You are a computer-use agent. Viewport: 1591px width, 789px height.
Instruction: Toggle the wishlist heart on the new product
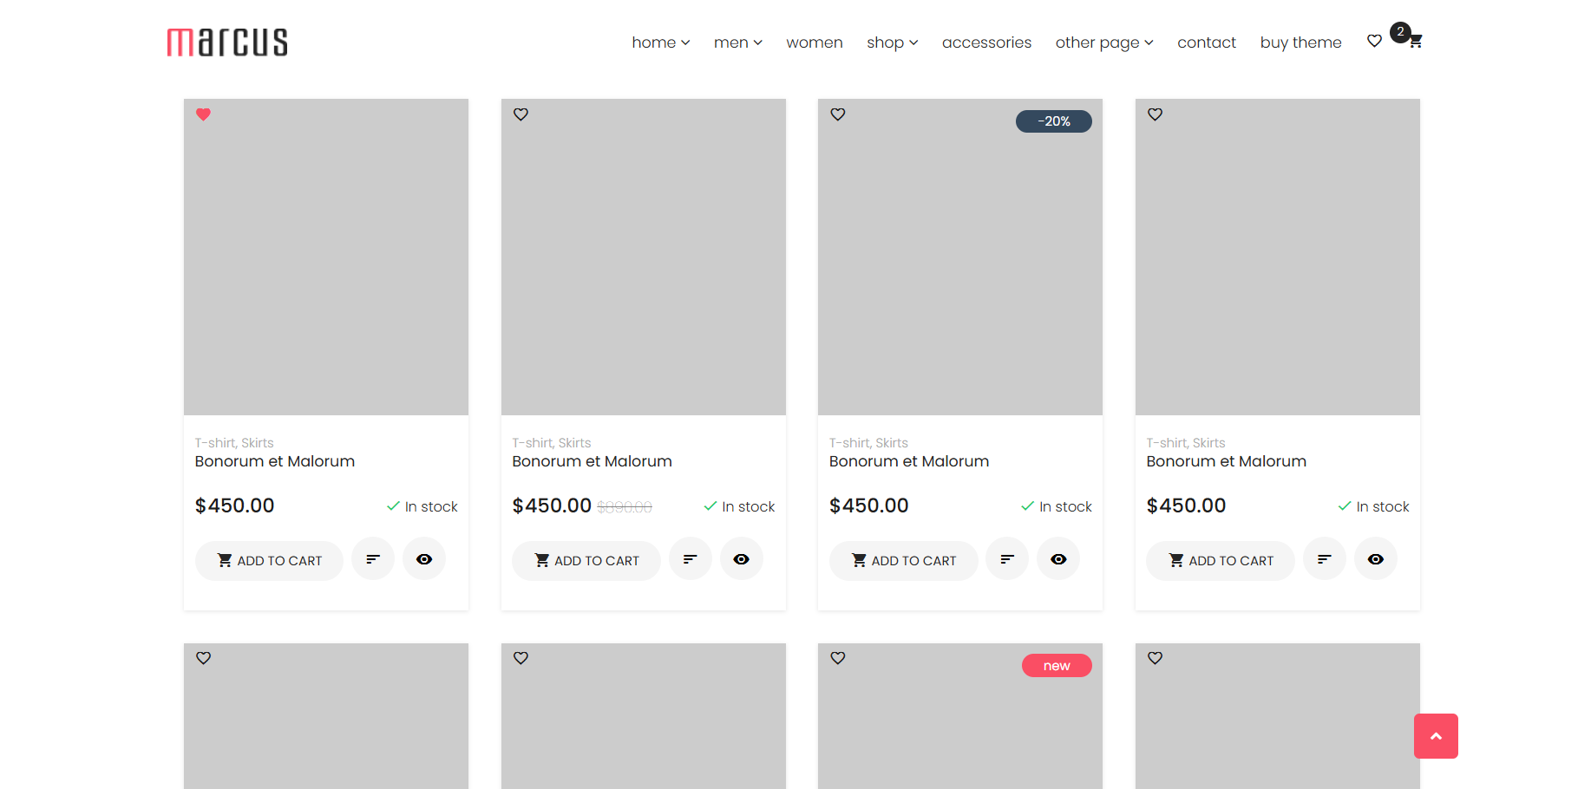coord(837,658)
